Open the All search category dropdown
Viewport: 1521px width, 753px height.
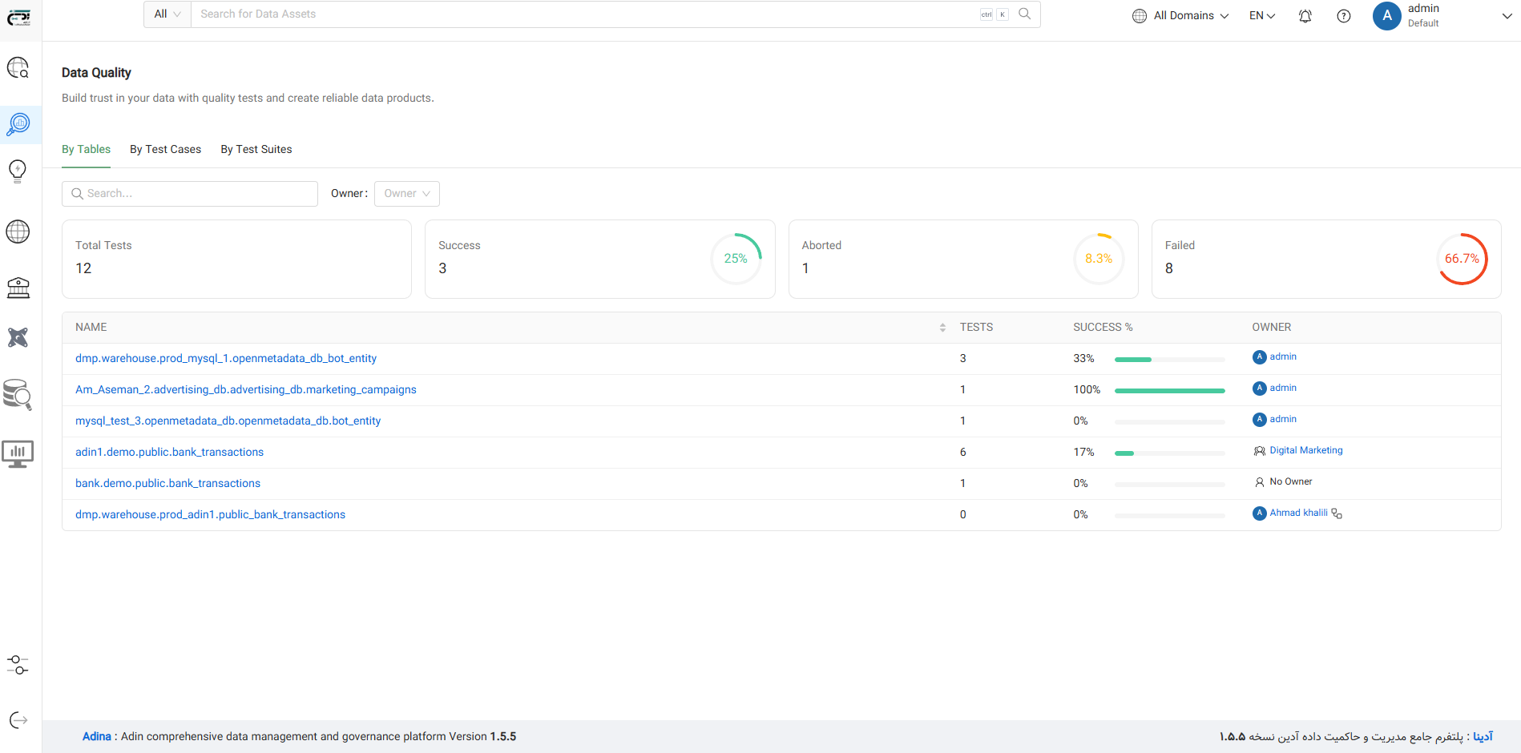(x=167, y=14)
